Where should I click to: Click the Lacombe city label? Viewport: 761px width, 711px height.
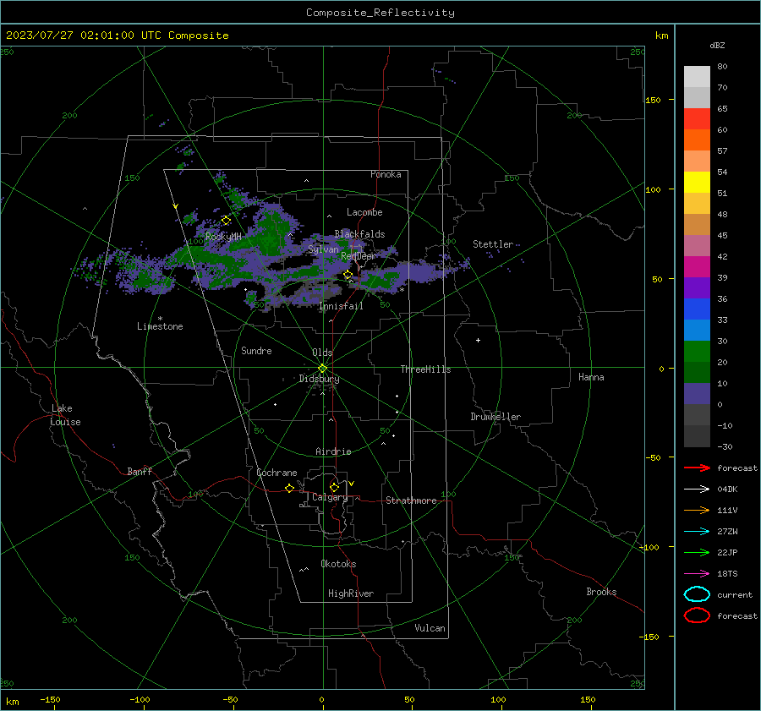click(364, 212)
